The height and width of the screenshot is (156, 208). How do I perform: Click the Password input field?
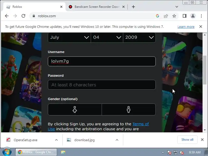pyautogui.click(x=102, y=85)
